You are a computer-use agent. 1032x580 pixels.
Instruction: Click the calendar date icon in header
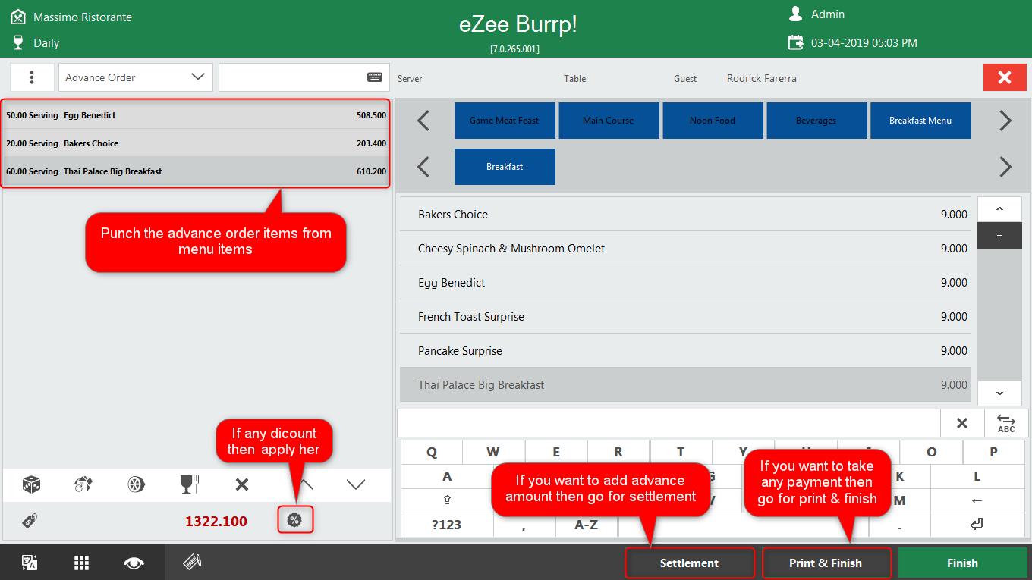point(795,42)
